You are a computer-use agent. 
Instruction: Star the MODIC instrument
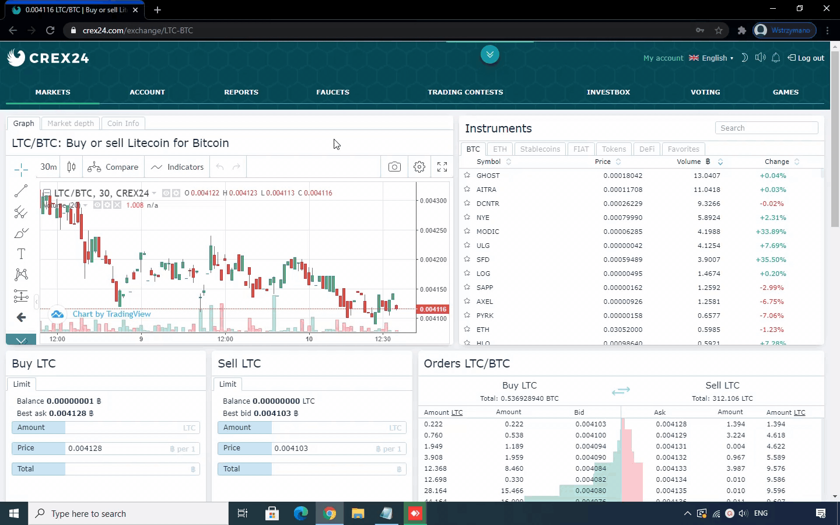point(467,231)
